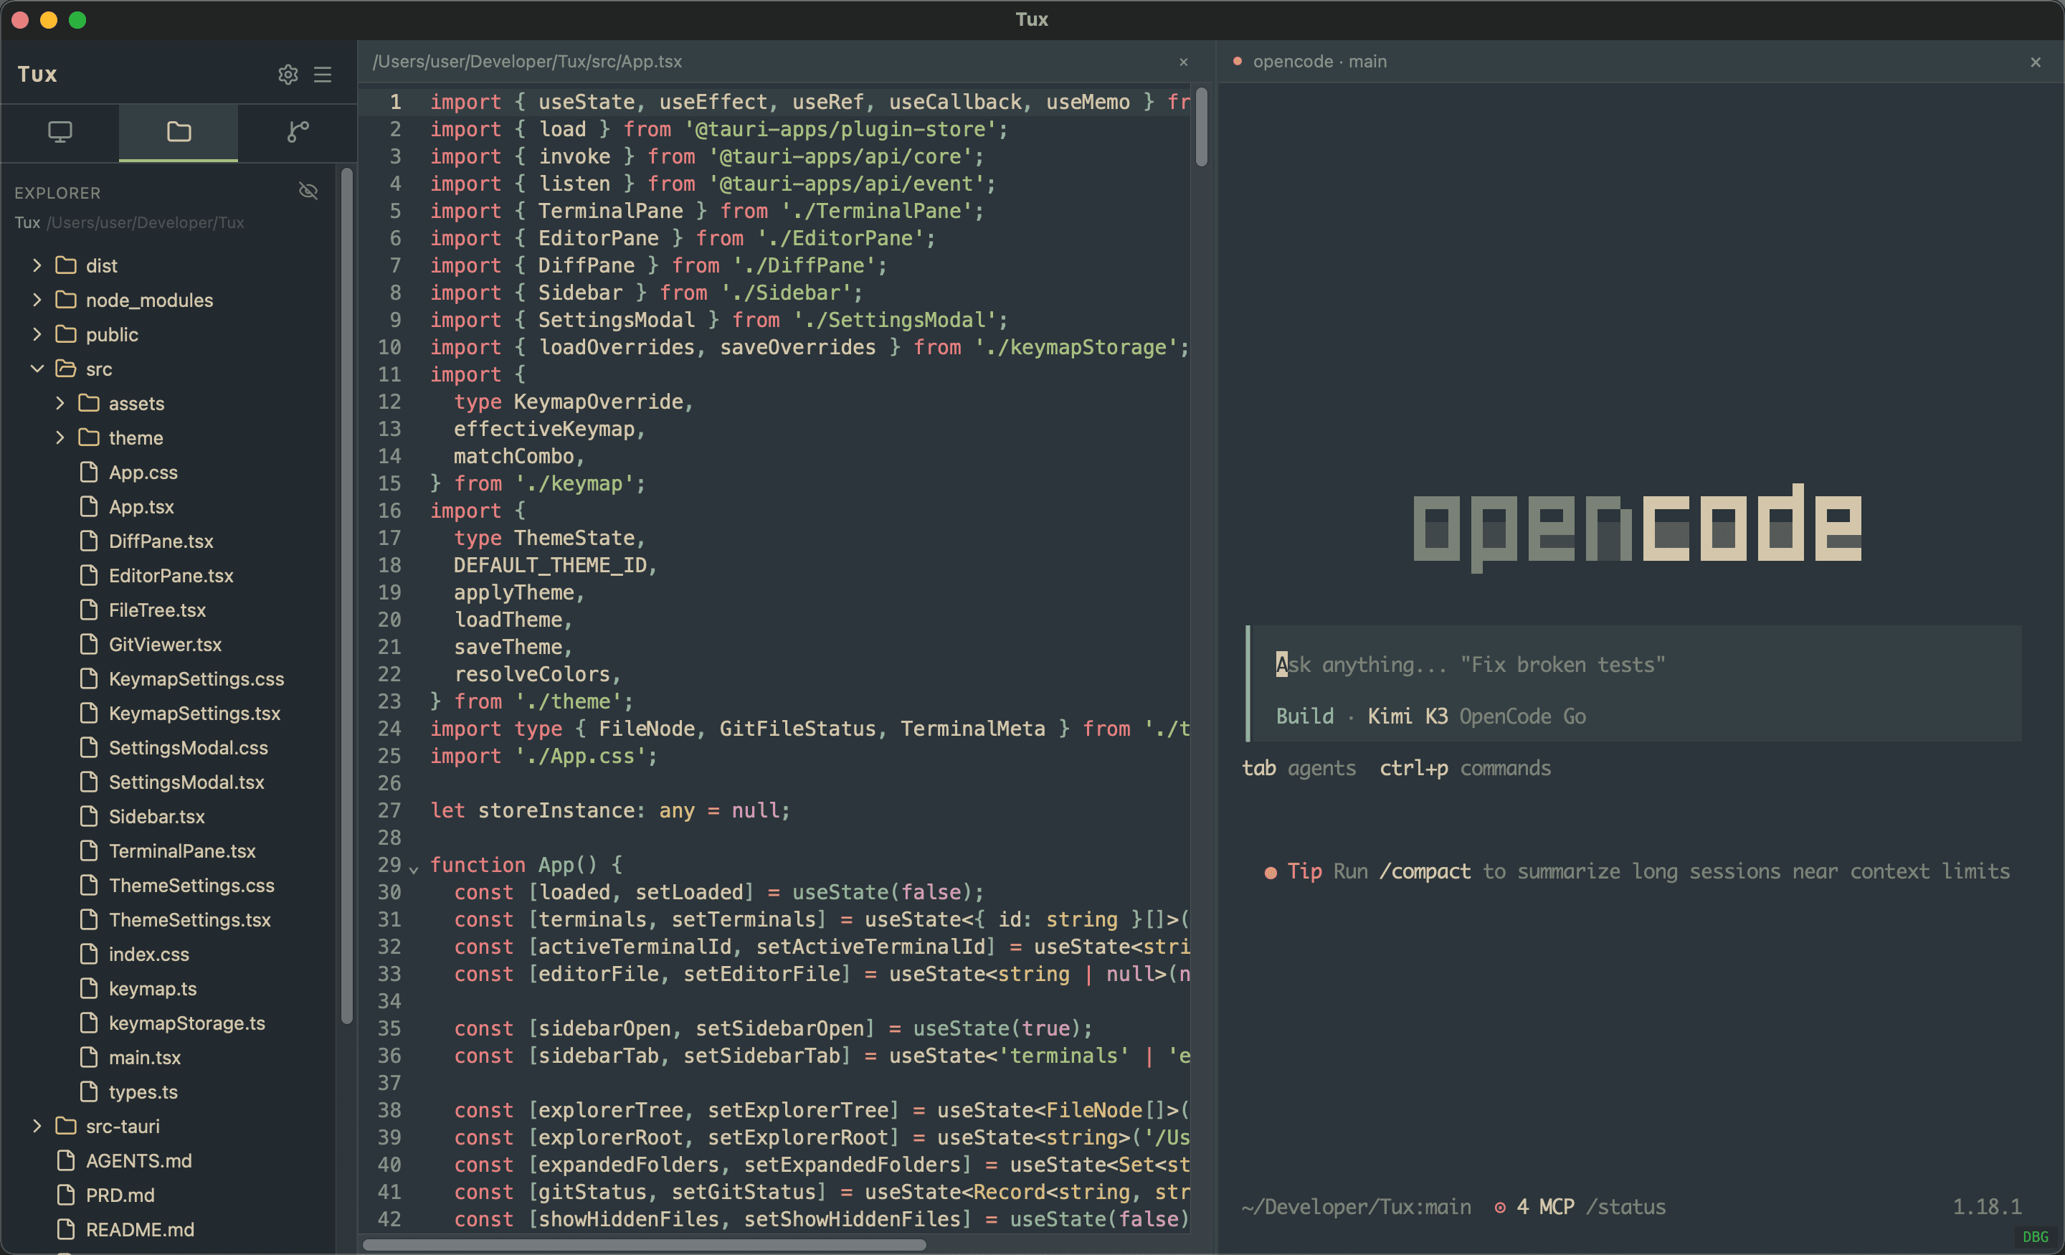Click the main.tsx file icon

(89, 1057)
